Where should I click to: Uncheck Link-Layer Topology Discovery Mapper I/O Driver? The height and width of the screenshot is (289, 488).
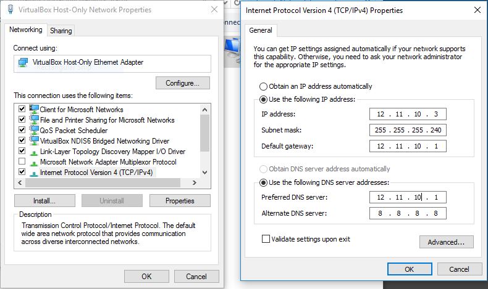pyautogui.click(x=22, y=151)
